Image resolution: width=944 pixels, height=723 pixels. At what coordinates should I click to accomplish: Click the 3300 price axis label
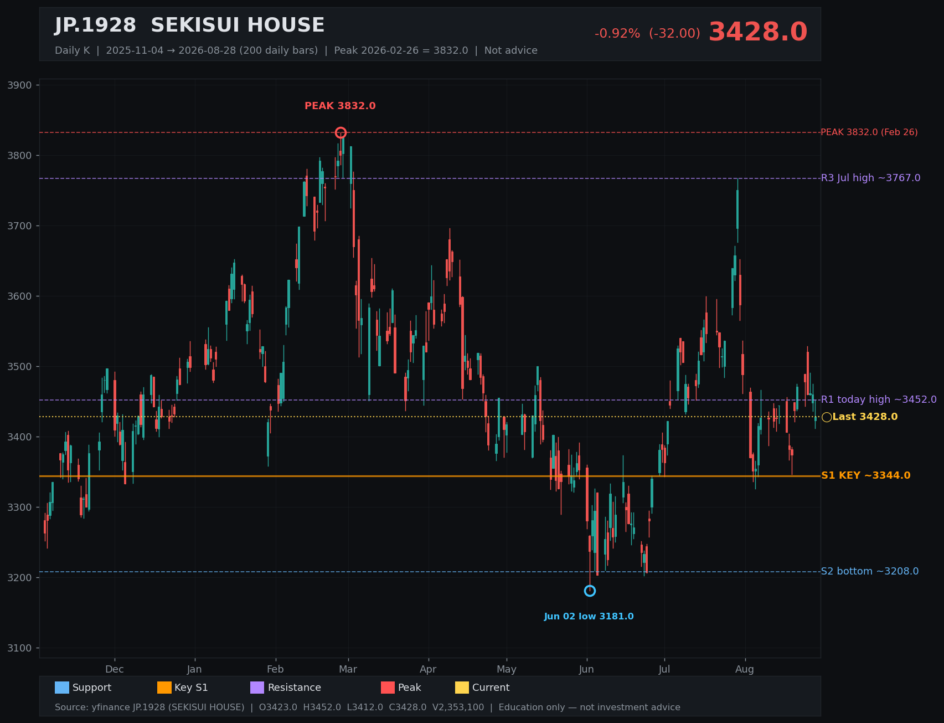20,507
